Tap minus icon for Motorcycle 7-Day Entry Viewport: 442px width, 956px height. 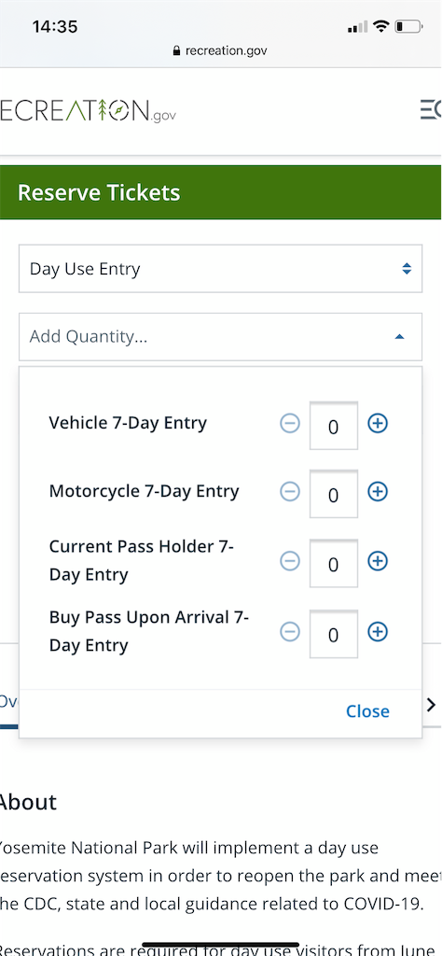tap(290, 491)
